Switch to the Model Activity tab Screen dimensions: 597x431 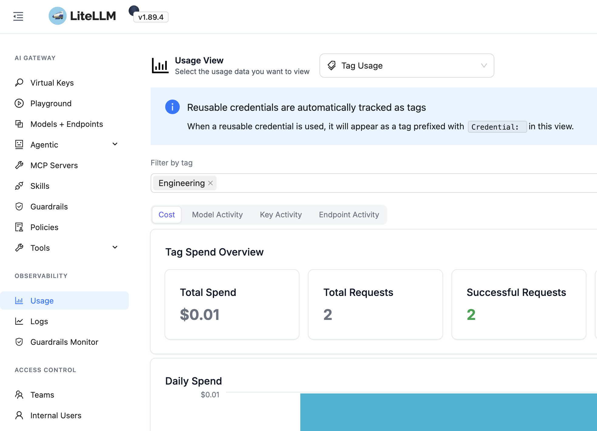pyautogui.click(x=217, y=215)
